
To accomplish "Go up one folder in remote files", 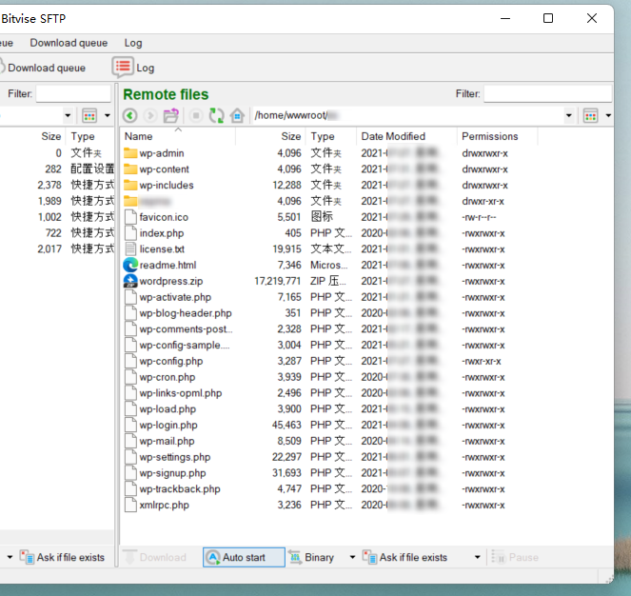I will click(171, 116).
